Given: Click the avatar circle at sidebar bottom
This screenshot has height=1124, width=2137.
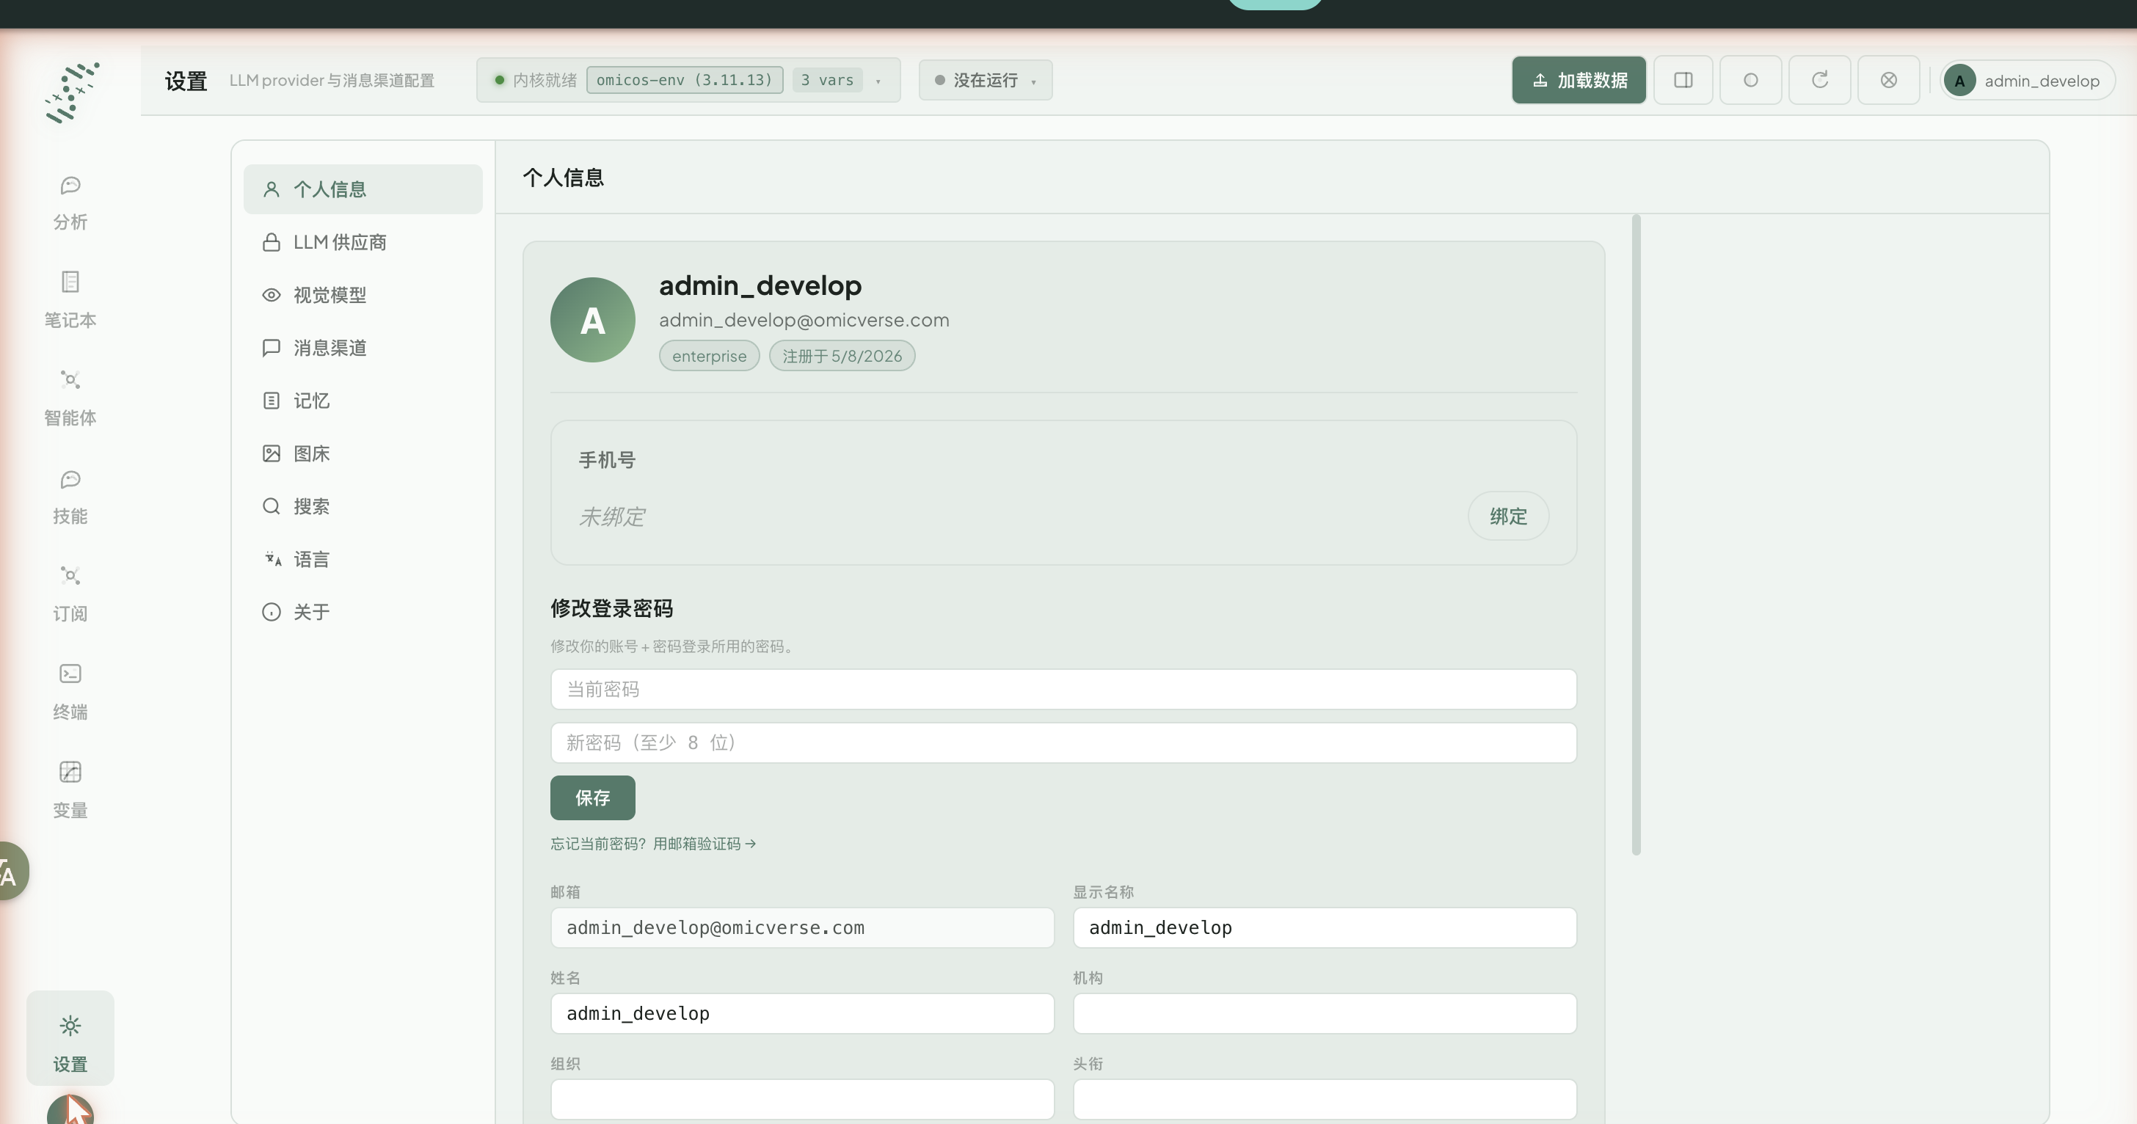Looking at the screenshot, I should [70, 1110].
